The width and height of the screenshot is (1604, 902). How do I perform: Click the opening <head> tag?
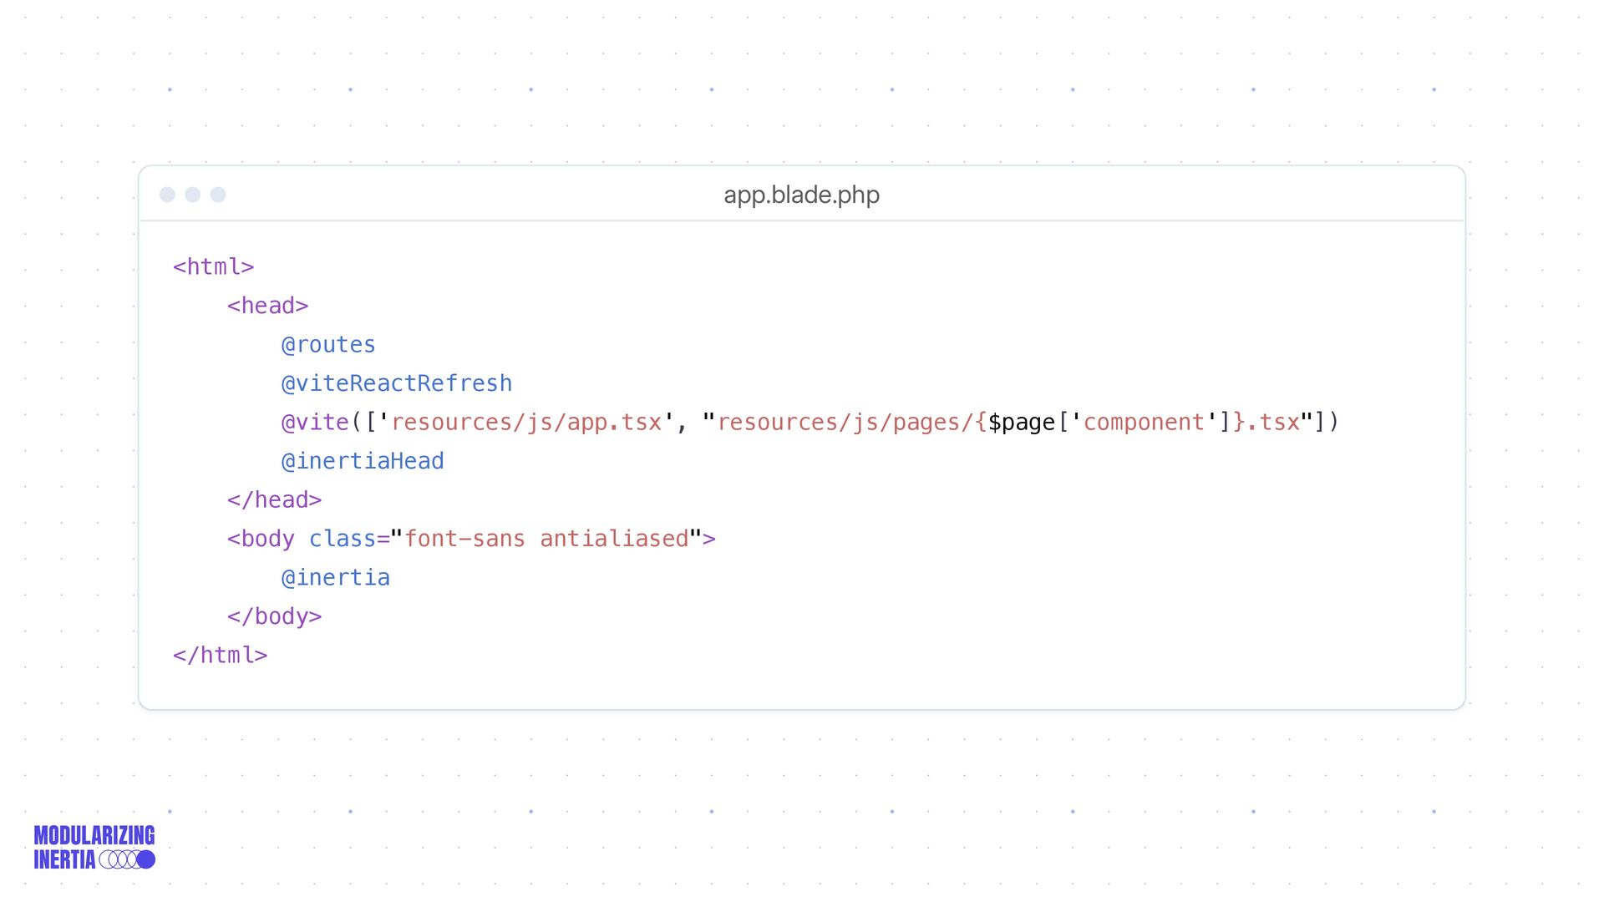267,306
